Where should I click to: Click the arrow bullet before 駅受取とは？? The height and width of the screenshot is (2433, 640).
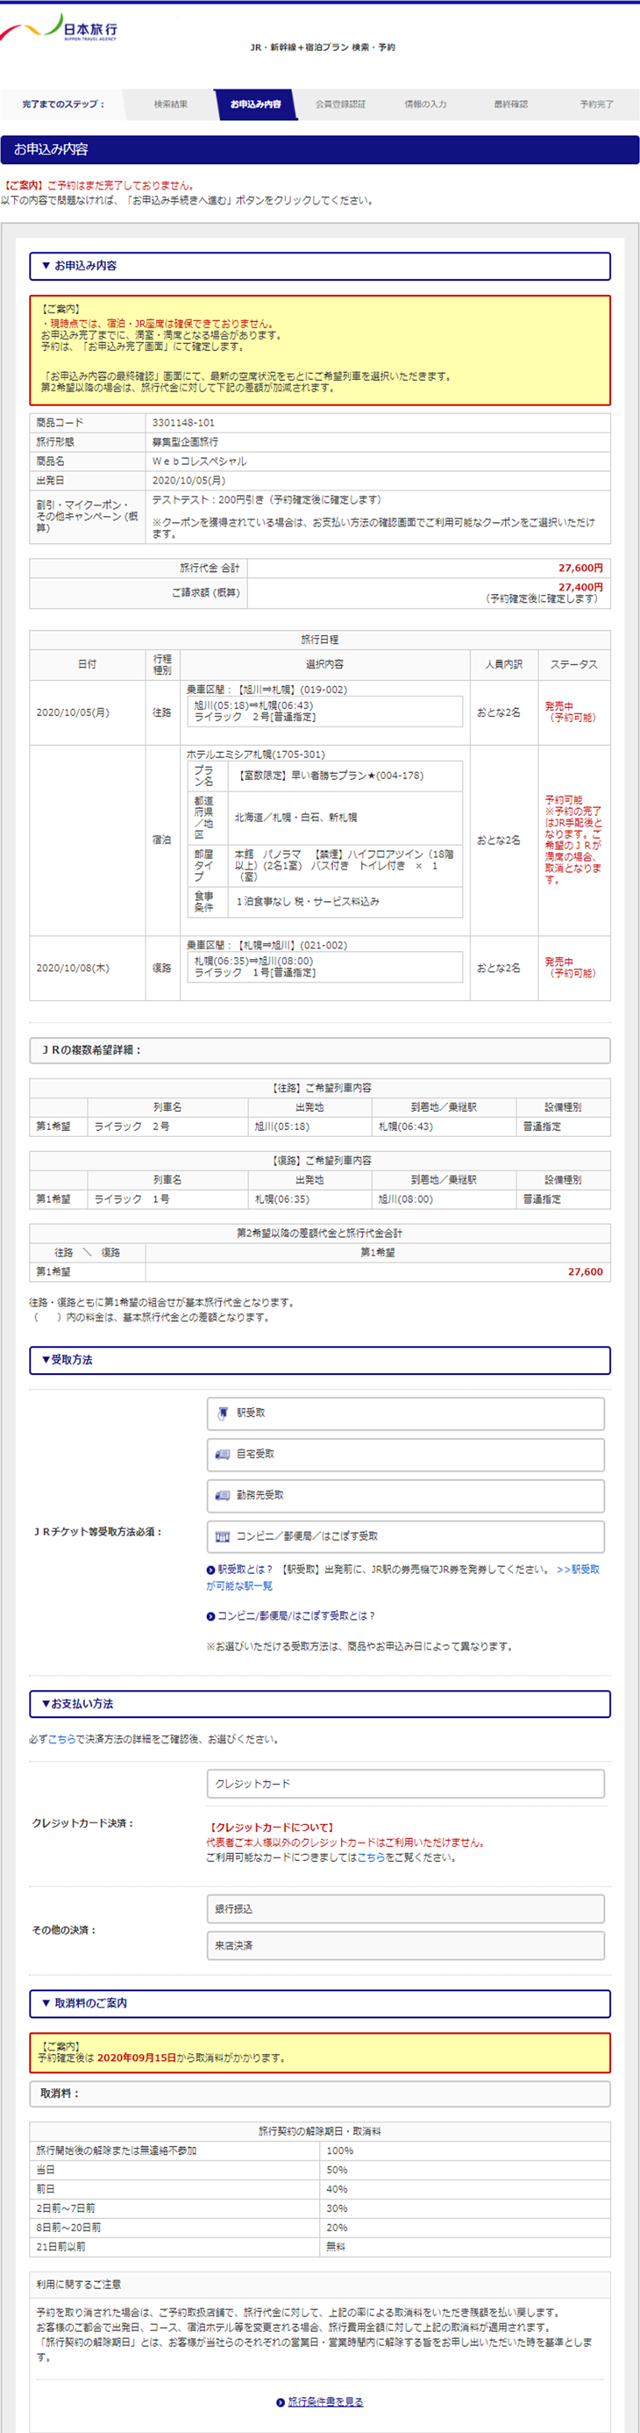[210, 1570]
